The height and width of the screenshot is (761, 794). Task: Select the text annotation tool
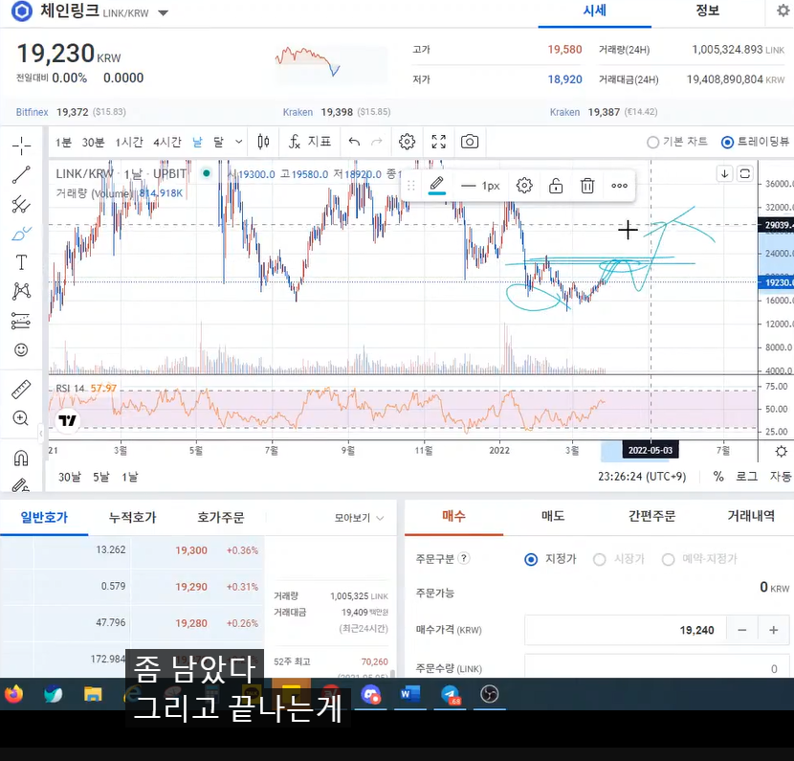(21, 262)
